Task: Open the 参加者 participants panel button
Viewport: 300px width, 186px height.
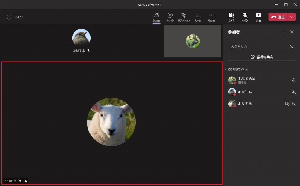Action: pos(156,17)
